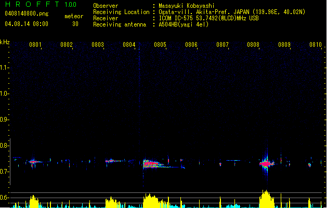Click the date 04.08.14 08:00
This screenshot has height=208, width=327.
(x=27, y=24)
